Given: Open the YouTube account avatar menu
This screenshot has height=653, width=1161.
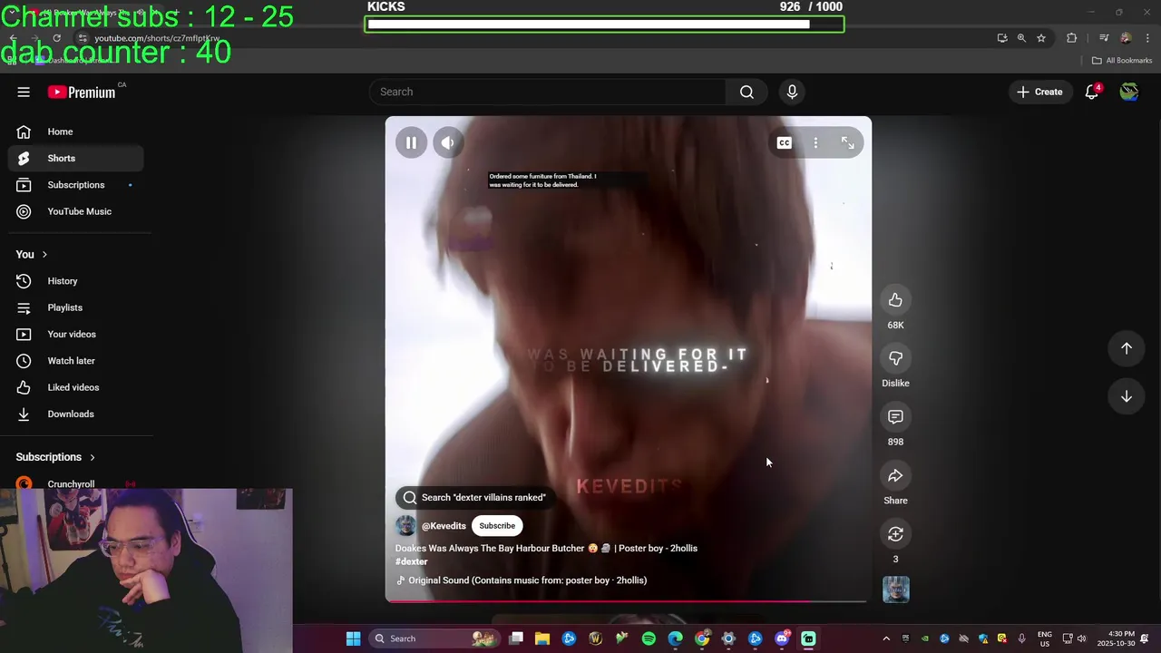Looking at the screenshot, I should (x=1129, y=92).
